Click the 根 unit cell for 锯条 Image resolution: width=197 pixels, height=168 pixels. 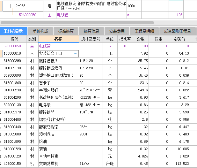[110, 119]
